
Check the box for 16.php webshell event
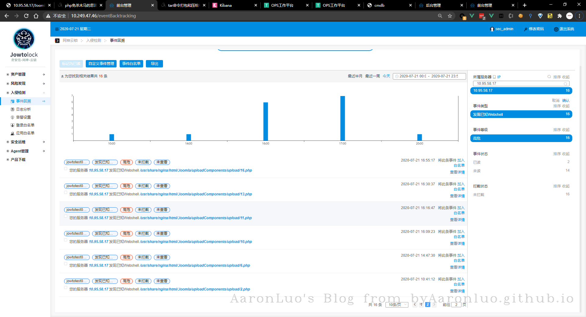[x=66, y=169]
